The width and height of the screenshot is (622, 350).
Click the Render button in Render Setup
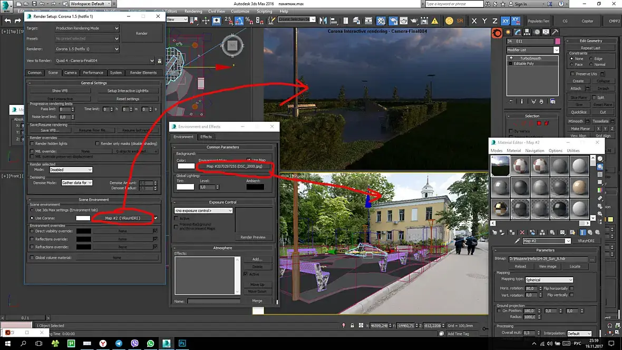coord(142,33)
